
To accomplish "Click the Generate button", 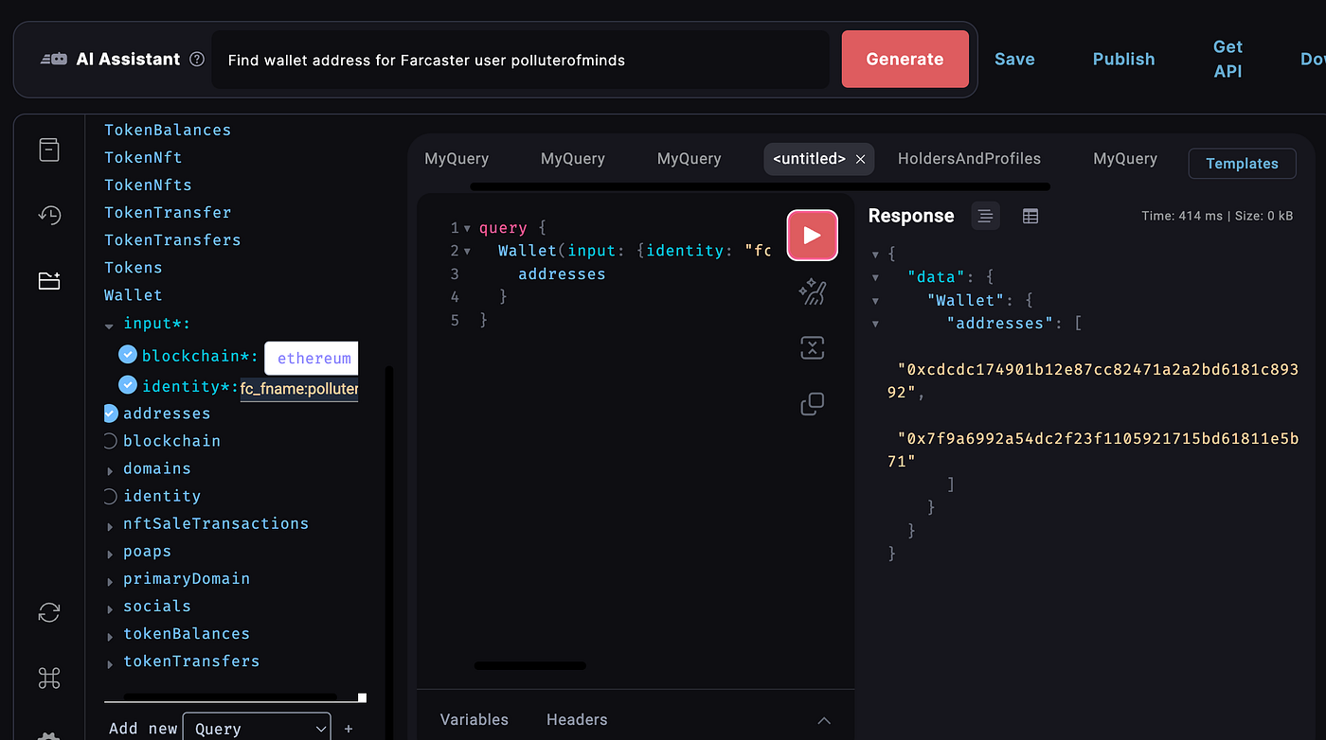I will (905, 59).
